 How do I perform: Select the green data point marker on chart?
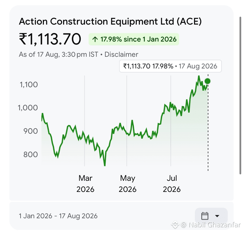(x=207, y=81)
